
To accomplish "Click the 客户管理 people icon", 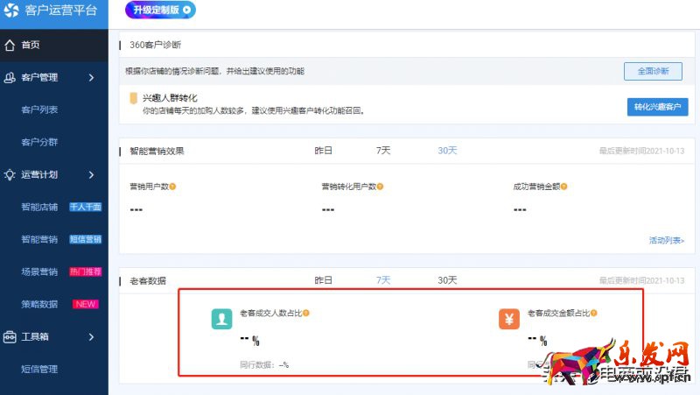I will tap(10, 78).
